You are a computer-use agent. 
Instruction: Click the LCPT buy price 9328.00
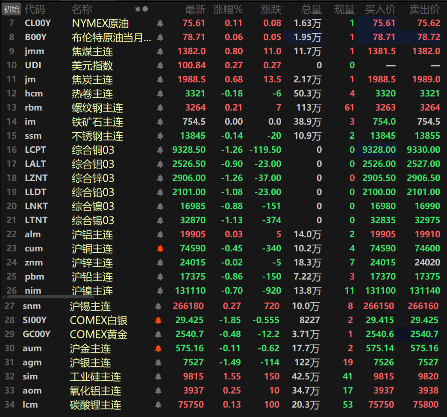pyautogui.click(x=379, y=150)
